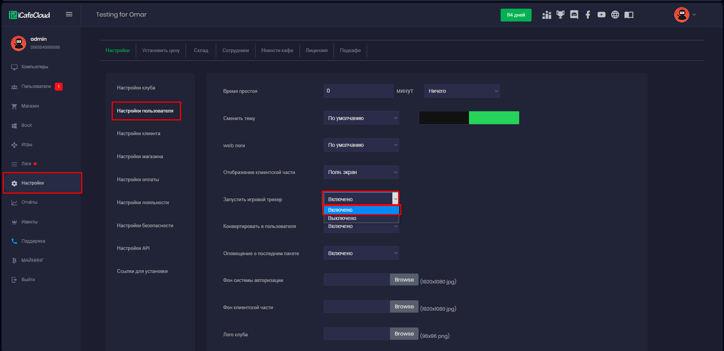Click the red Пользователи notification badge
724x351 pixels.
[x=58, y=86]
